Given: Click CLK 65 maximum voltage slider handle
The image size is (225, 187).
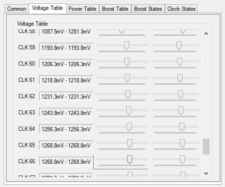Looking at the screenshot, I should [182, 143].
